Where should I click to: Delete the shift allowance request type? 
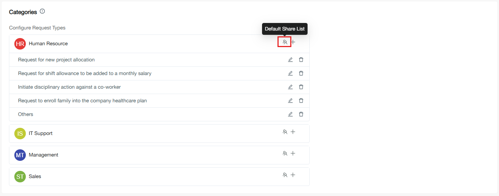pyautogui.click(x=301, y=73)
